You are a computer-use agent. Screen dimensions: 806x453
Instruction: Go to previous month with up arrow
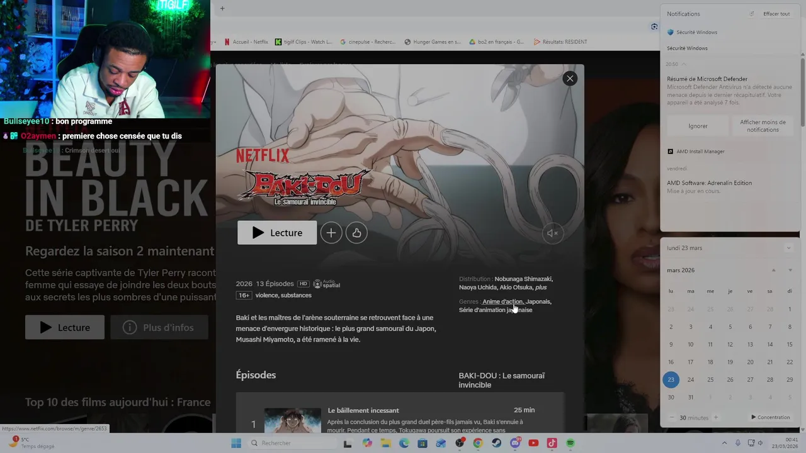tap(774, 270)
